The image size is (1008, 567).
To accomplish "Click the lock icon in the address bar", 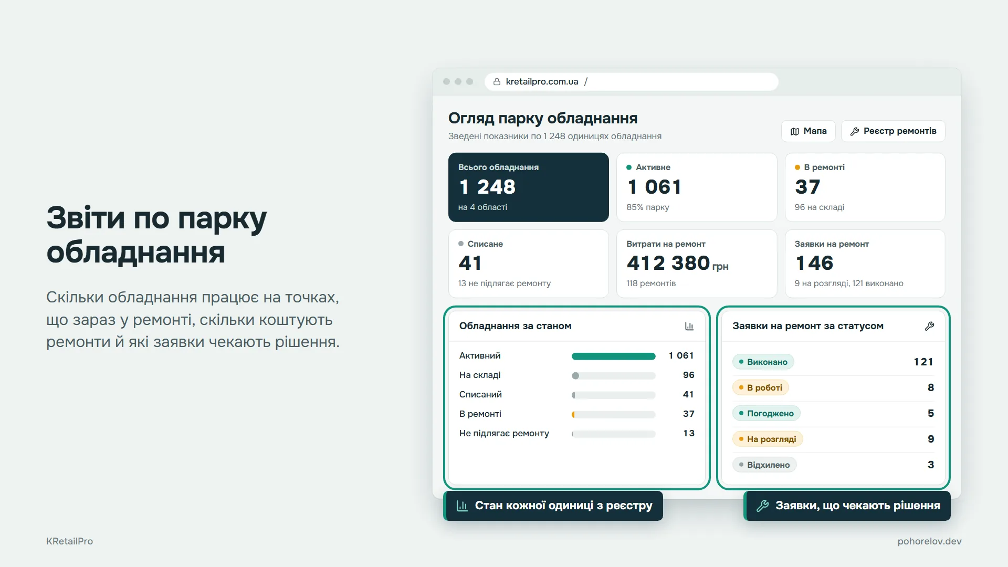I will tap(497, 81).
